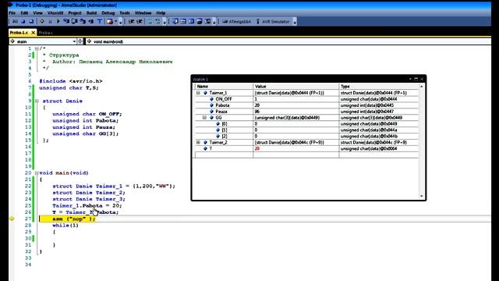Click the Run To Cursor toolbar icon
The height and width of the screenshot is (281, 499).
(x=91, y=21)
